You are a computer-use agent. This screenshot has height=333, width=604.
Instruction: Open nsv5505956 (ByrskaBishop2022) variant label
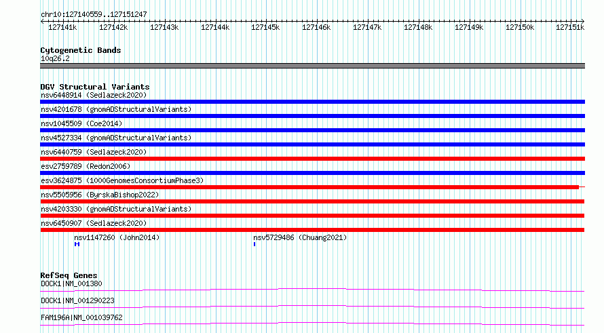pos(100,195)
